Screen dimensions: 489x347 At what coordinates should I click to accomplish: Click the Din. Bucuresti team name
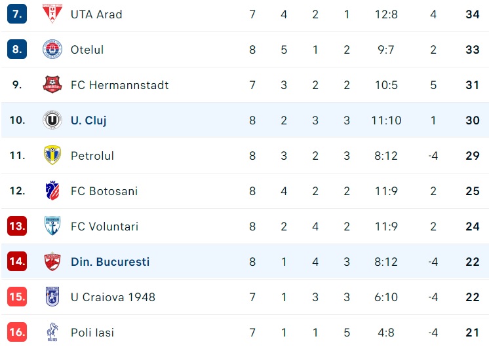pos(110,262)
